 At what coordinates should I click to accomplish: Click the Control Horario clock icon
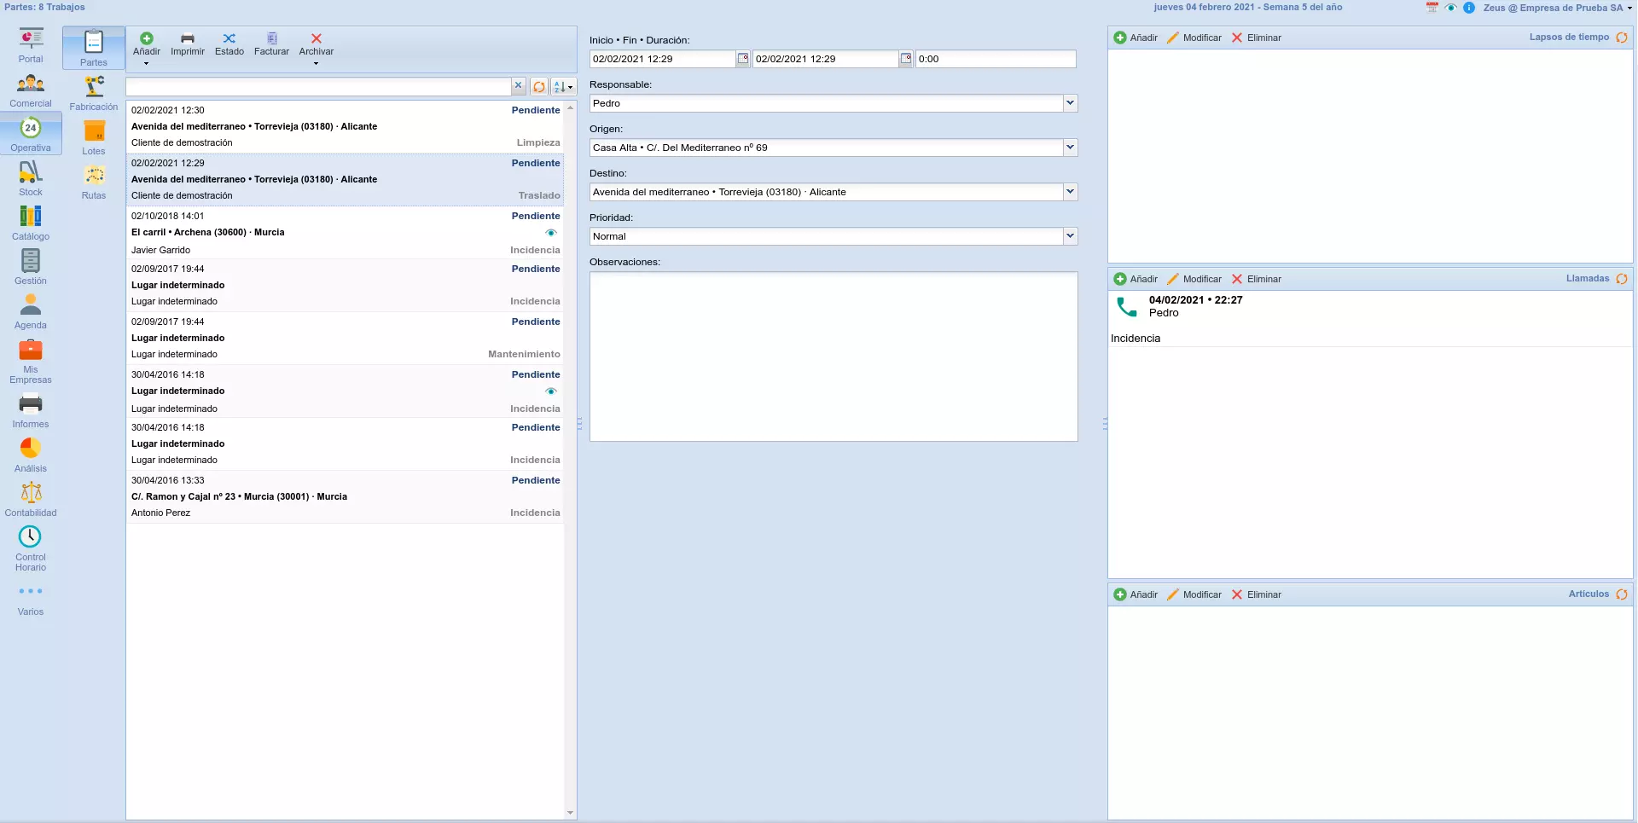pos(31,537)
